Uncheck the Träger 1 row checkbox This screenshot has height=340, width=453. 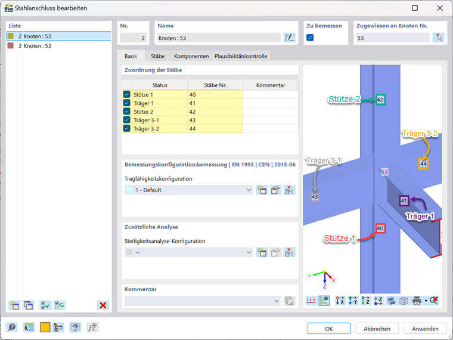coord(126,103)
